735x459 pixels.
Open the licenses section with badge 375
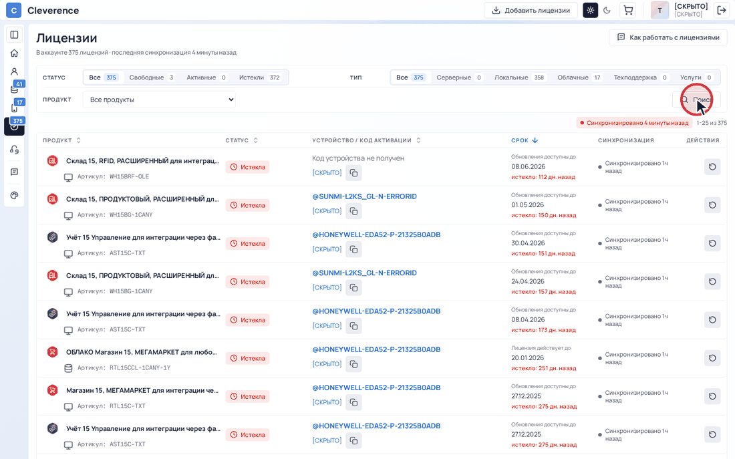tap(14, 126)
